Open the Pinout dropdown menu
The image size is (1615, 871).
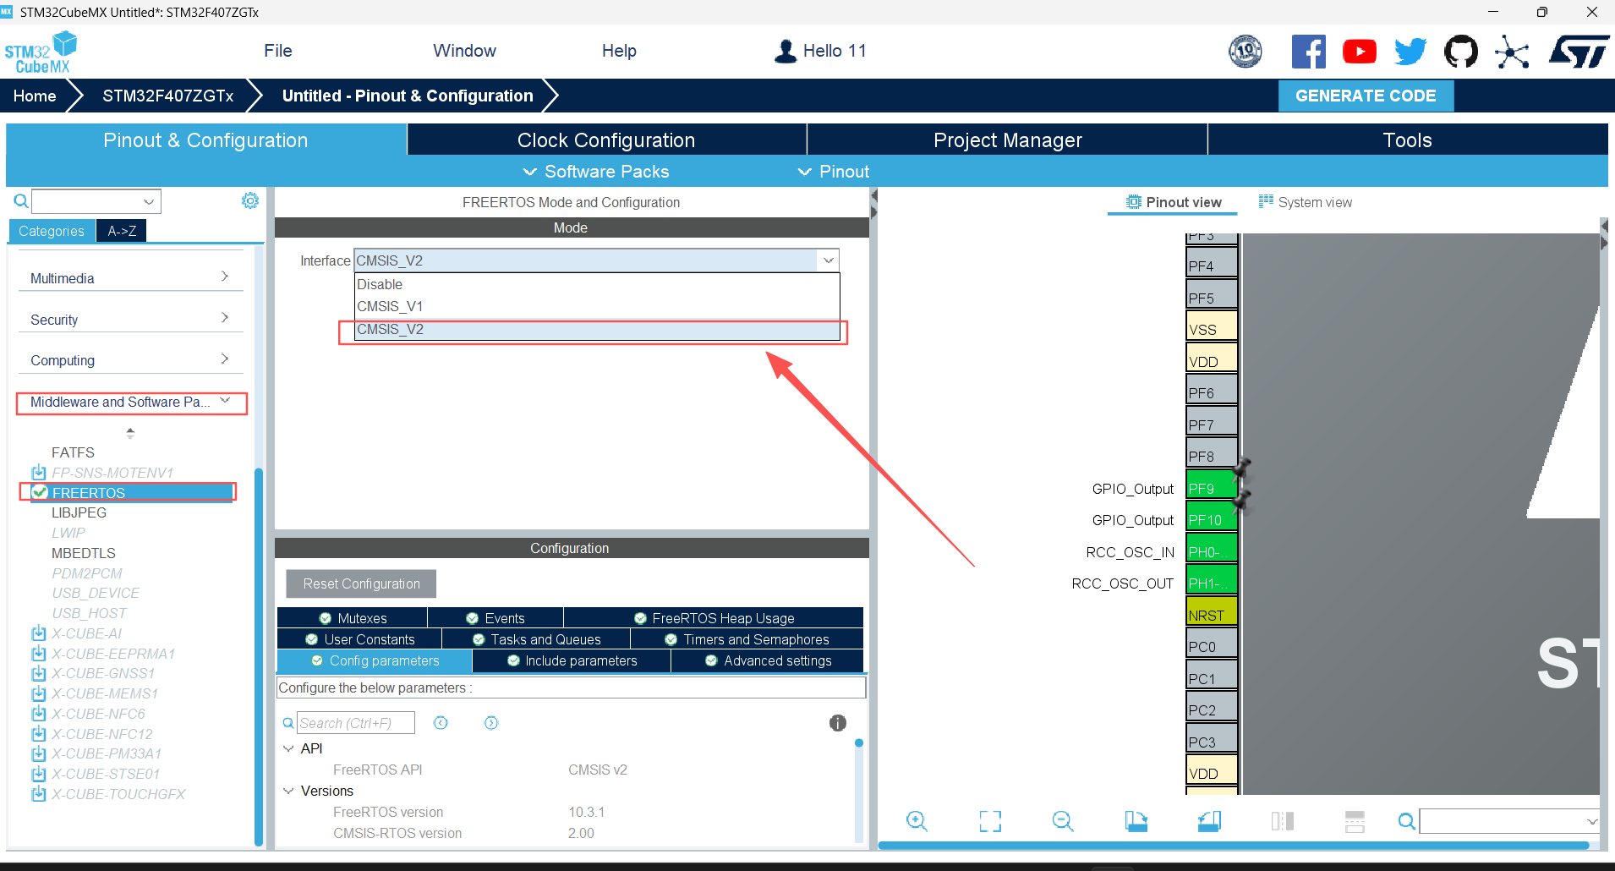[834, 172]
